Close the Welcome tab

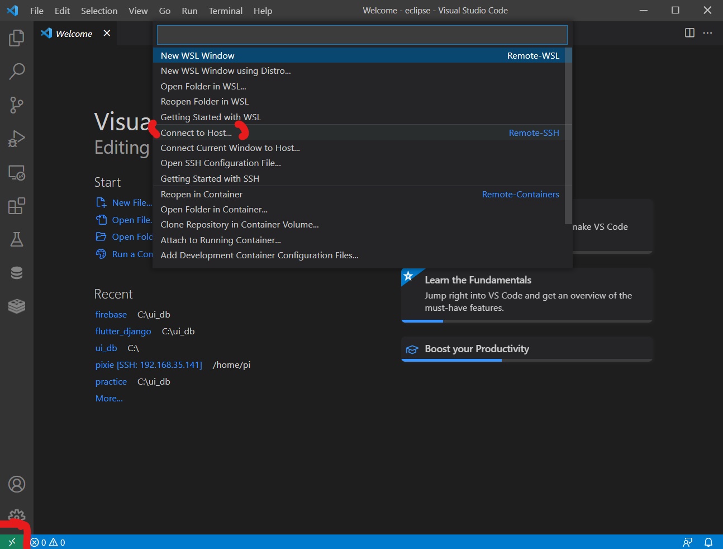pyautogui.click(x=107, y=33)
